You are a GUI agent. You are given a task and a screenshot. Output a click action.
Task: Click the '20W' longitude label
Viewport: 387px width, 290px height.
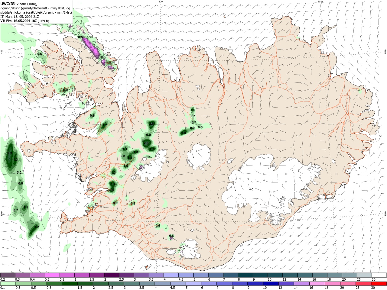tap(161, 2)
